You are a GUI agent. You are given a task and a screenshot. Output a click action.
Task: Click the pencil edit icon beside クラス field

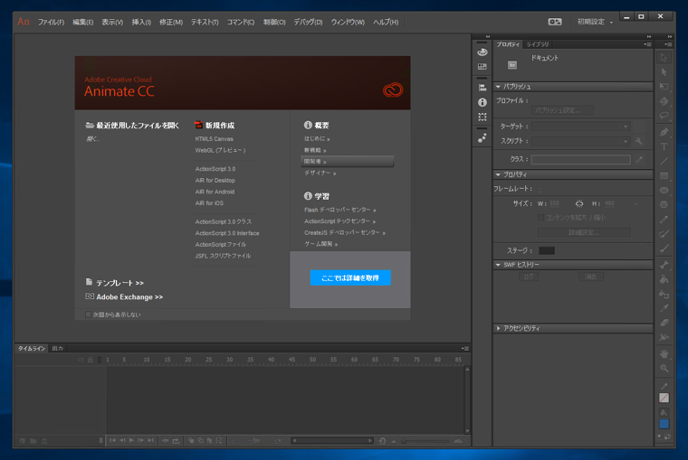tap(639, 159)
